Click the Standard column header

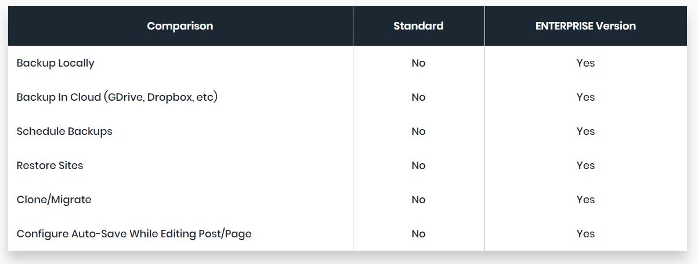[x=418, y=26]
